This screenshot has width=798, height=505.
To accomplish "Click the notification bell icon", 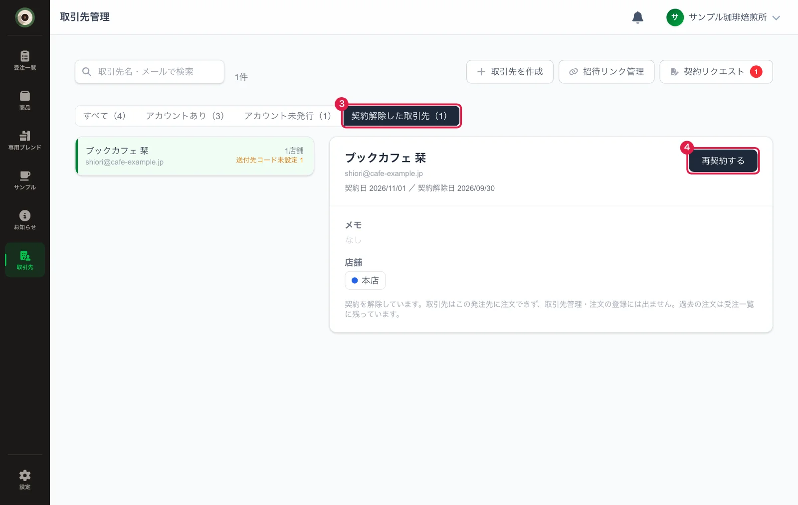I will tap(637, 17).
